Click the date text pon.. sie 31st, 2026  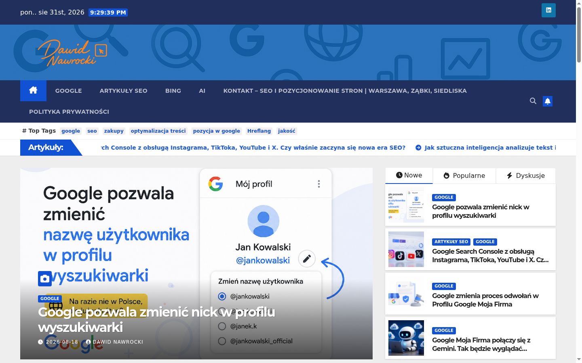click(x=52, y=12)
